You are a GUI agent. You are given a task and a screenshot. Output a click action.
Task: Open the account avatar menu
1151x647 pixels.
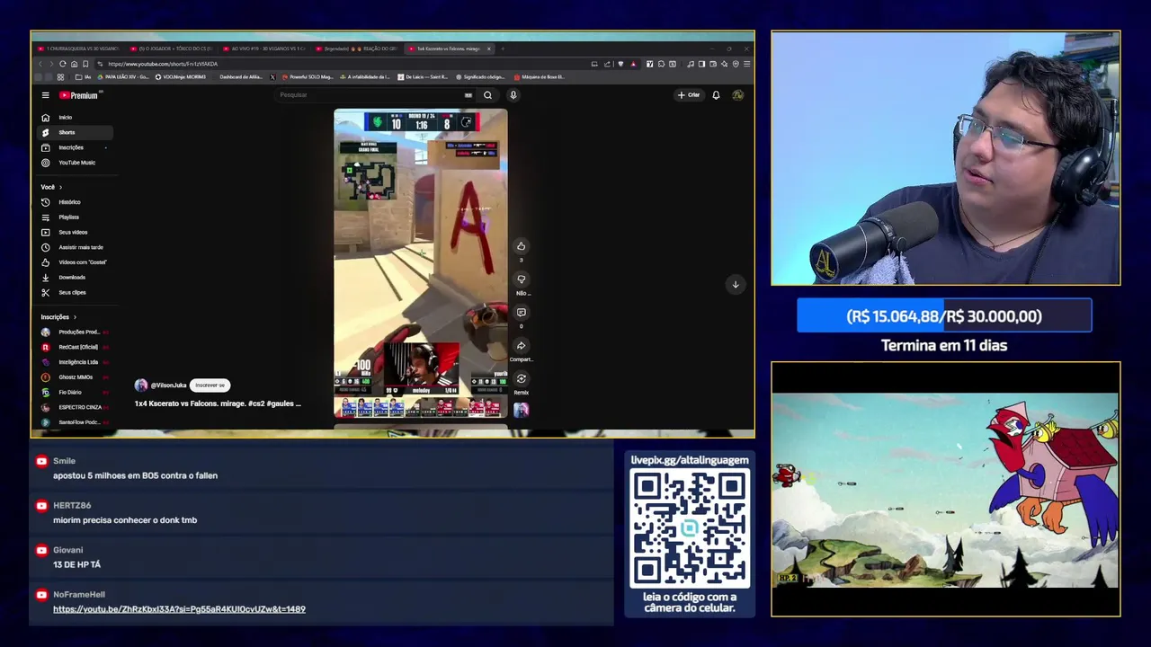click(737, 95)
